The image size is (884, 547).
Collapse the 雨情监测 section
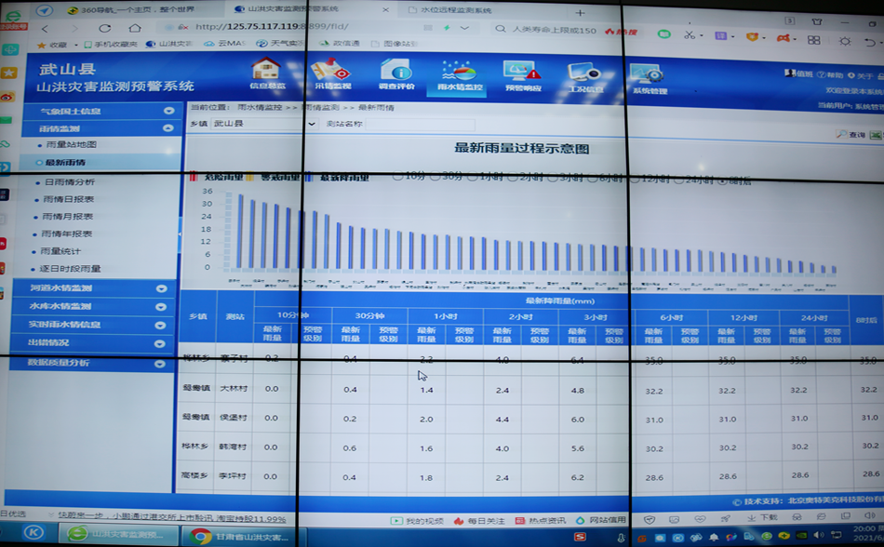[168, 128]
